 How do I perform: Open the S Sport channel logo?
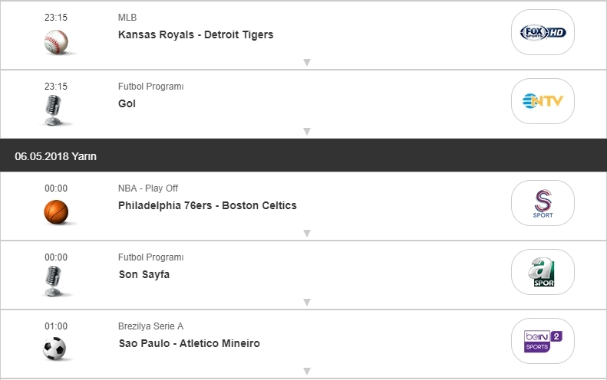(543, 203)
